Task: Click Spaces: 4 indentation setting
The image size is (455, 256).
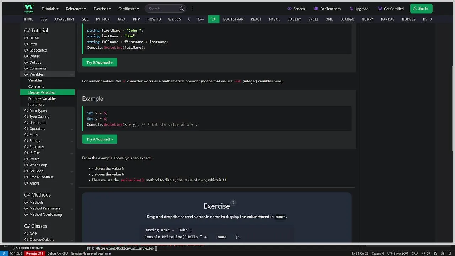Action: [378, 254]
